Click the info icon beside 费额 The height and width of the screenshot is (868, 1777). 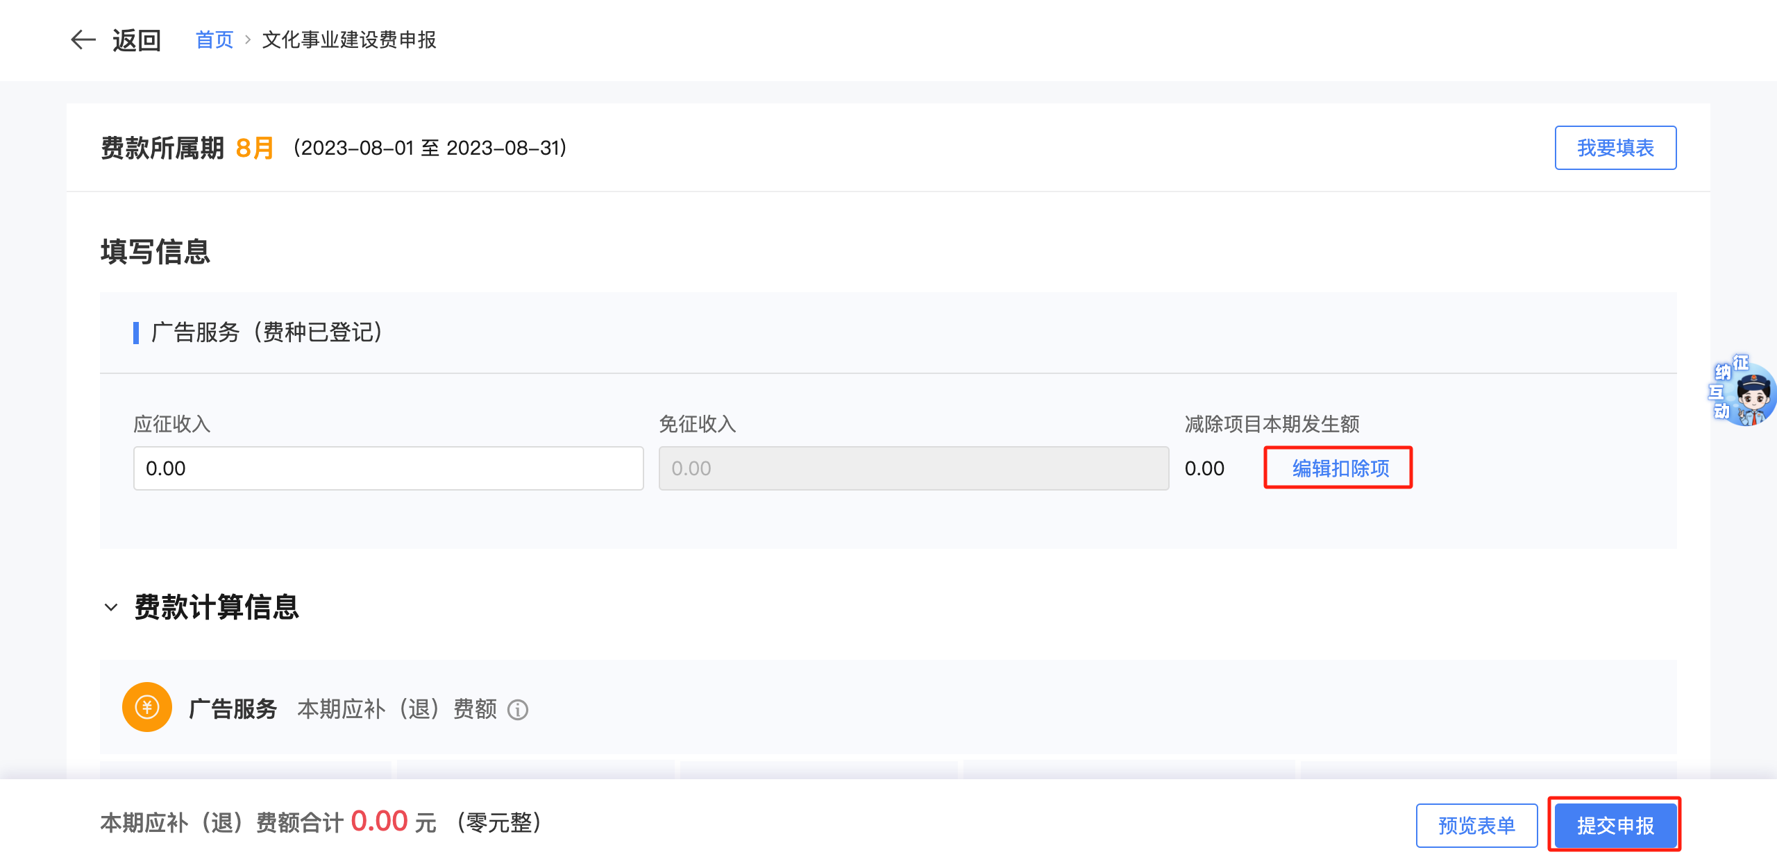point(518,710)
